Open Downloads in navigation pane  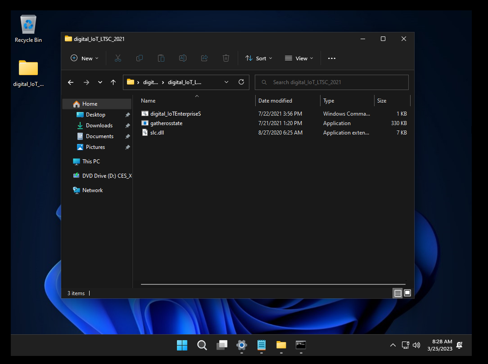tap(99, 126)
